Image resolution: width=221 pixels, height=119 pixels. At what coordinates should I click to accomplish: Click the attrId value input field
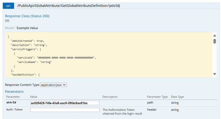[65, 103]
